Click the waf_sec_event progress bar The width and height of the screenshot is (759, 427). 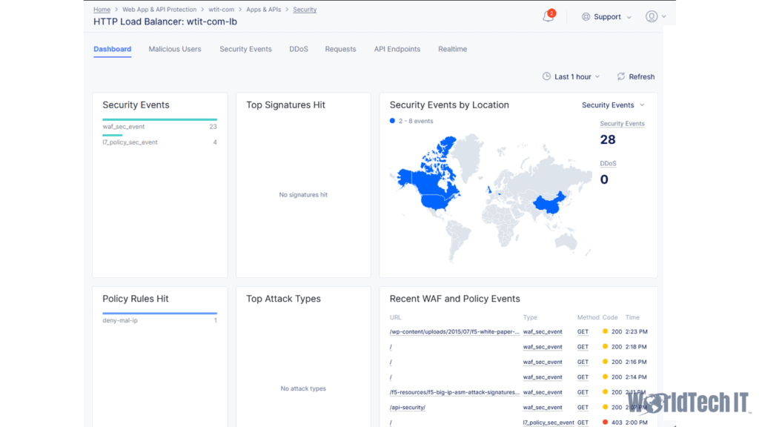click(159, 119)
